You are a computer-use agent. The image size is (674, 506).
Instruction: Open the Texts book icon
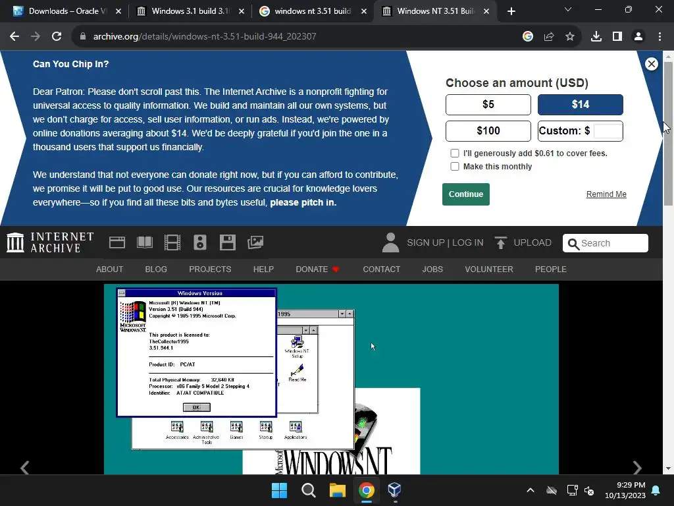(145, 242)
